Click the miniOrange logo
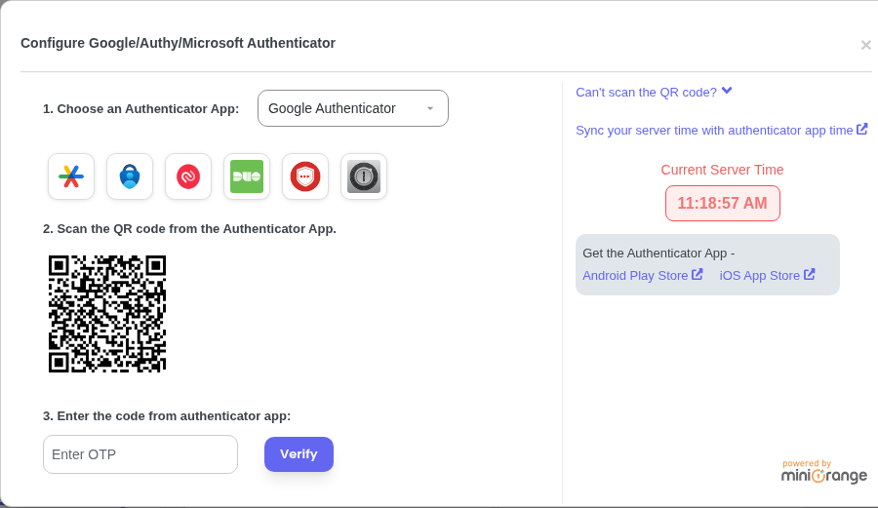The image size is (878, 508). point(823,472)
